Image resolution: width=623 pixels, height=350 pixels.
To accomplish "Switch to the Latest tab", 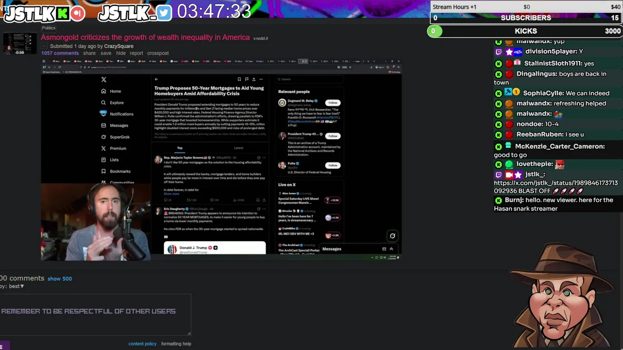I will point(238,148).
